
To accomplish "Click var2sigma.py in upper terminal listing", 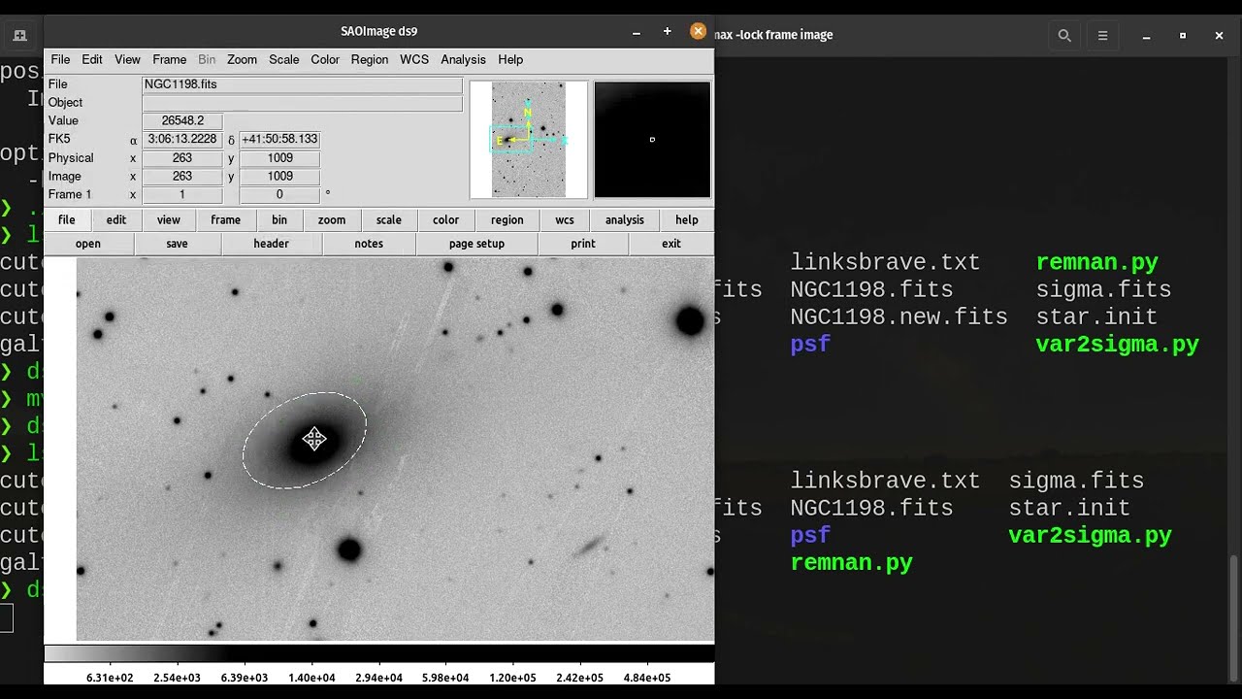I will tap(1117, 344).
